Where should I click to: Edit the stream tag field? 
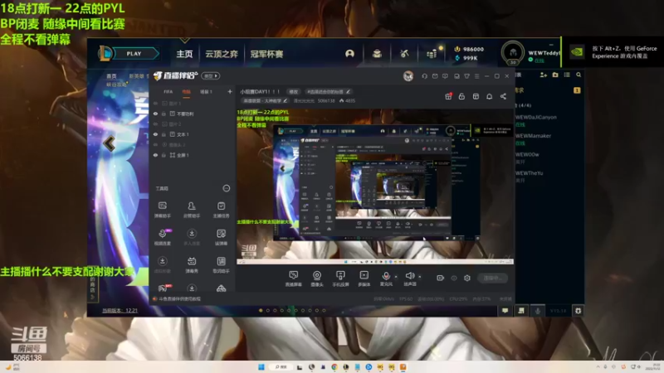click(x=328, y=91)
